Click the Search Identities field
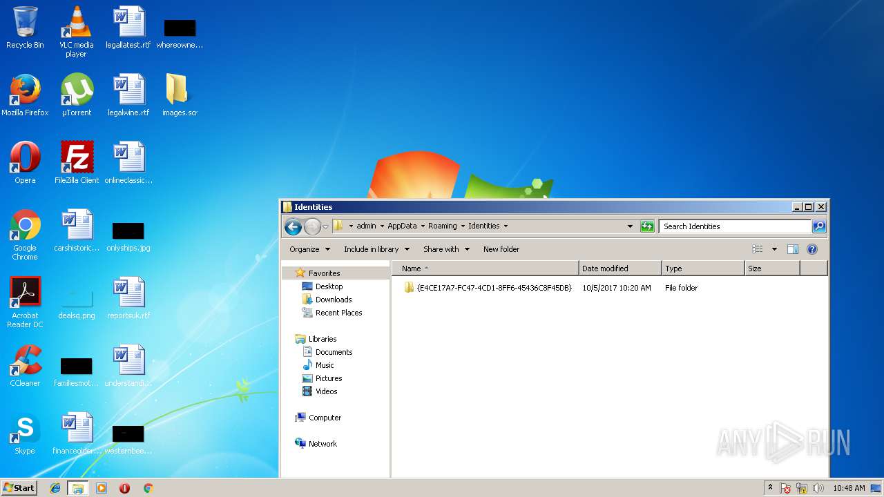The height and width of the screenshot is (497, 884). [735, 226]
